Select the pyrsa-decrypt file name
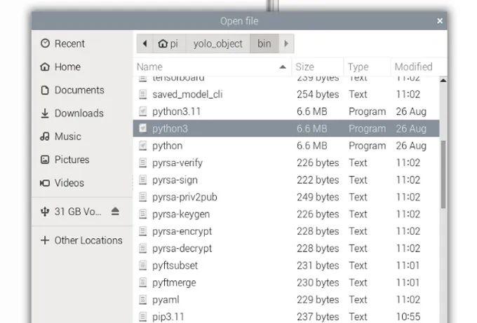This screenshot has width=477, height=323. pos(182,249)
